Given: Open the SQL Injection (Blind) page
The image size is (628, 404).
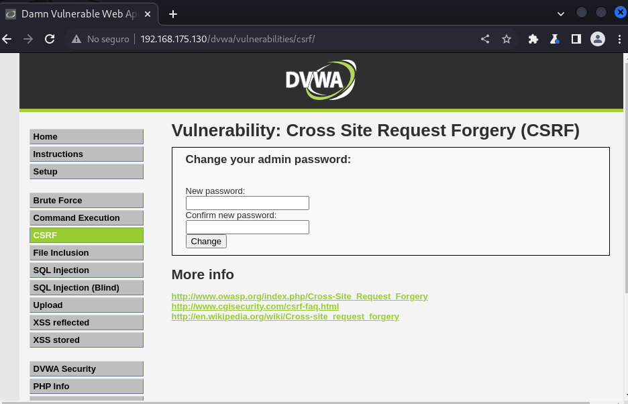Looking at the screenshot, I should tap(87, 287).
